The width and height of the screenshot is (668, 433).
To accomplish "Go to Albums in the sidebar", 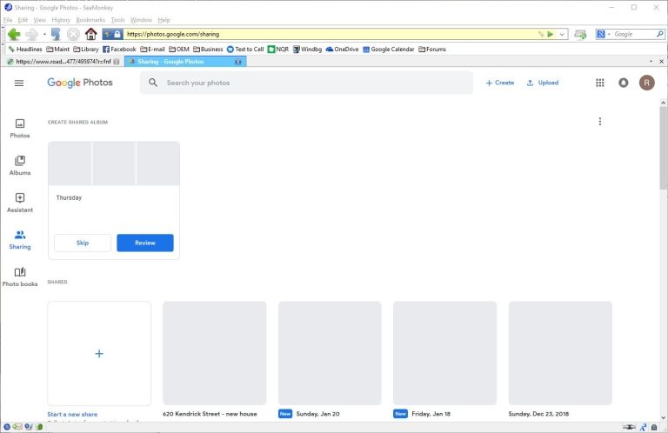I will click(x=20, y=165).
